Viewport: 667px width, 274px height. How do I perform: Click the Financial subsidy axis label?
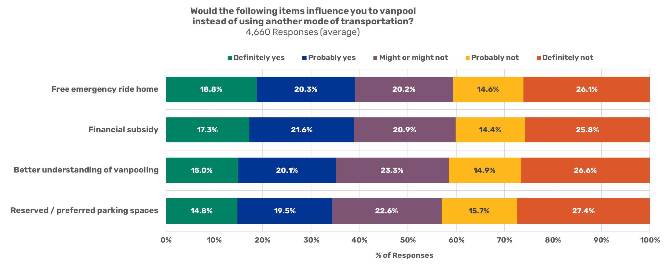(123, 130)
